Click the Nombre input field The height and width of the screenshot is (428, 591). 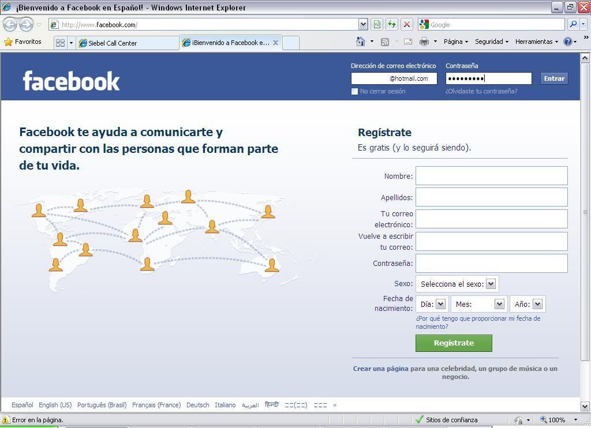(492, 175)
